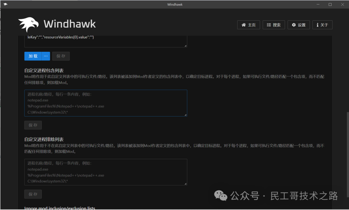The height and width of the screenshot is (210, 349).
Task: Click into the resourceVariables settings JSON textarea
Action: point(106,41)
